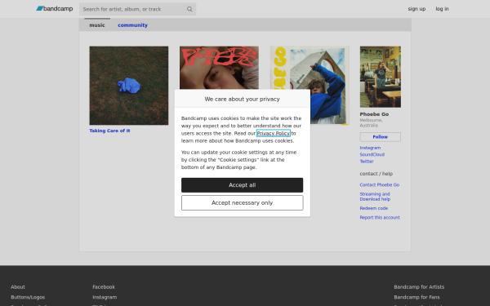
Task: Accept all cookies
Action: tap(243, 185)
